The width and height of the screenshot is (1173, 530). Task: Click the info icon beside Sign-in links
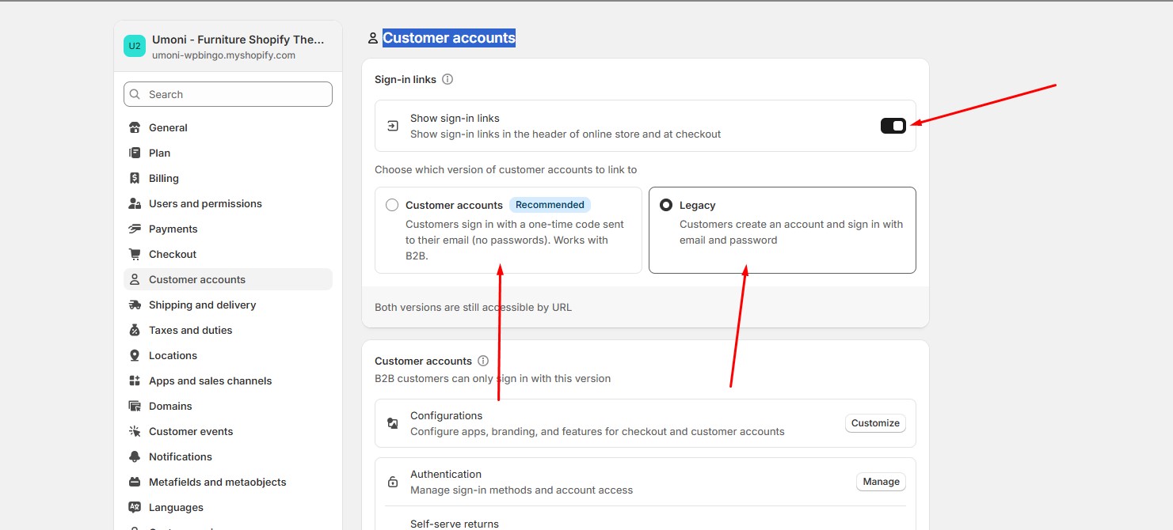(x=447, y=79)
